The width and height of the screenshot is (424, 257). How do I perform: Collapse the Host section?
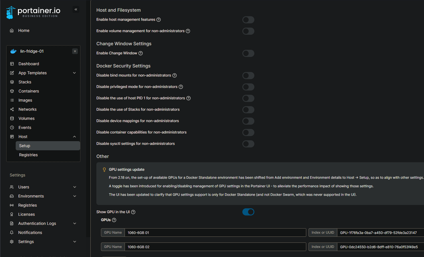pos(74,137)
